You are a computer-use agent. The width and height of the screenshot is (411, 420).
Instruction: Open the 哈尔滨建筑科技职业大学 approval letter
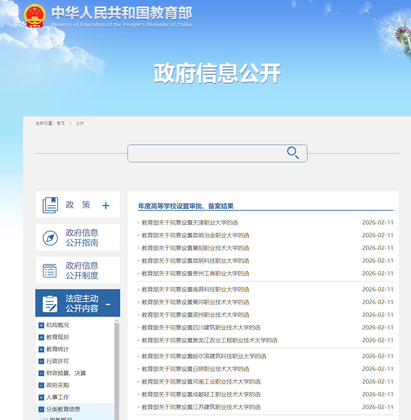(201, 356)
